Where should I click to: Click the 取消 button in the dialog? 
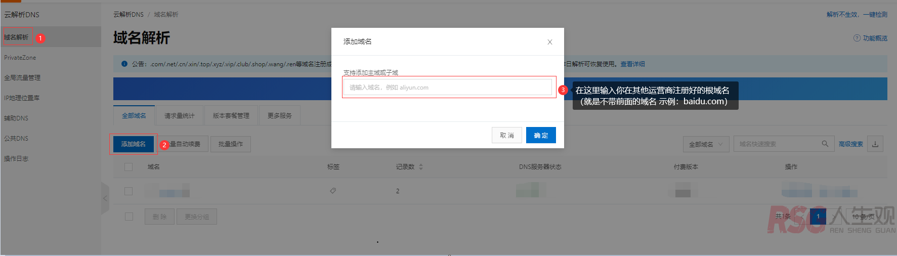coord(506,135)
